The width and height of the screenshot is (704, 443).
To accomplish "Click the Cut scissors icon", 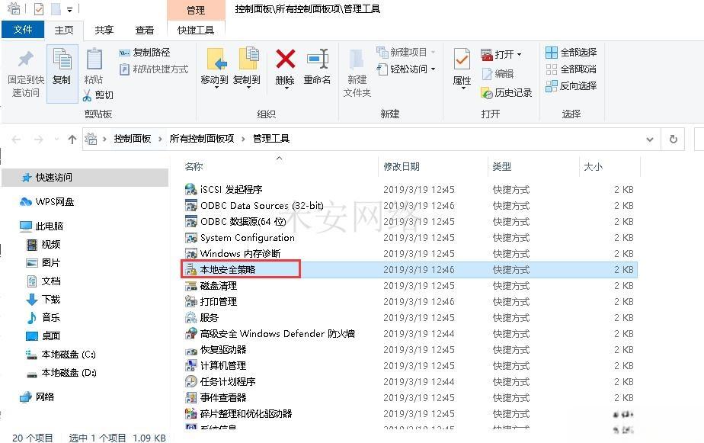I will click(87, 95).
